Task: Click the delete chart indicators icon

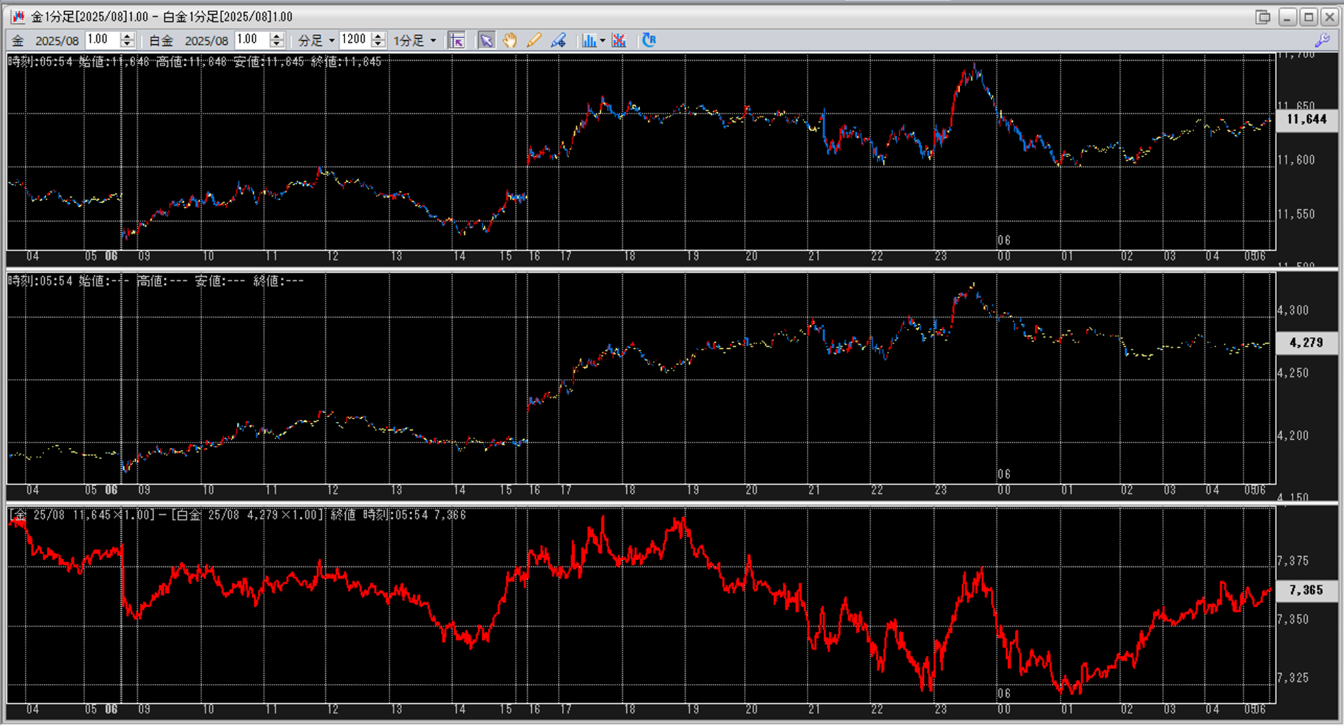Action: tap(619, 41)
